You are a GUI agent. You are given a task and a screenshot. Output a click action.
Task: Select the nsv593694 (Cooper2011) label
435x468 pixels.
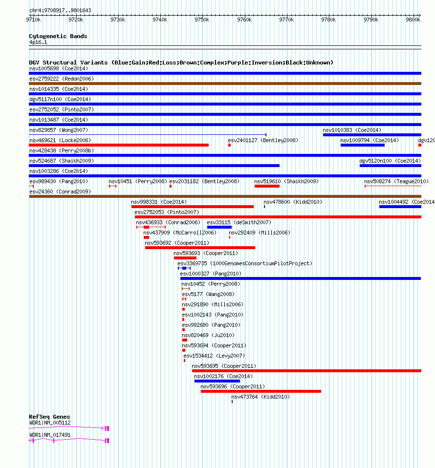point(215,346)
